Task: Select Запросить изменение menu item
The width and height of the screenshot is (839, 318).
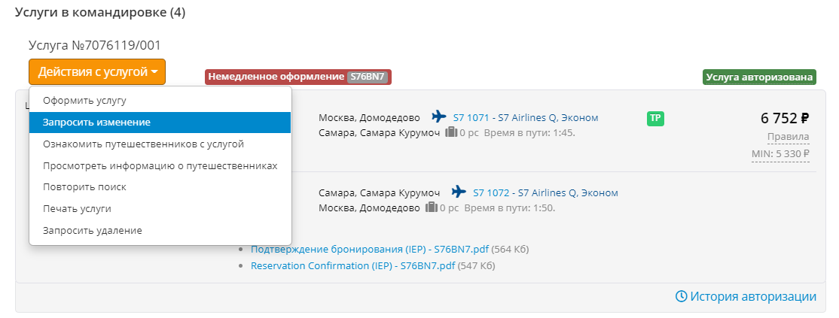Action: 96,122
